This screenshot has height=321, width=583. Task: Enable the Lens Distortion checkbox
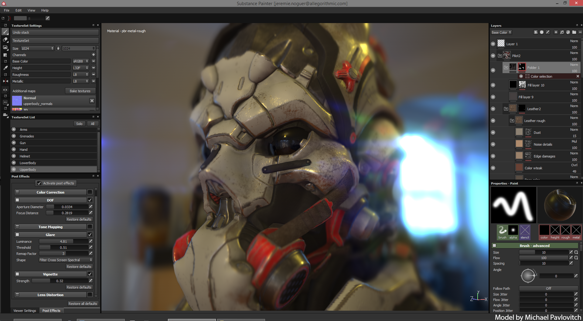[90, 295]
